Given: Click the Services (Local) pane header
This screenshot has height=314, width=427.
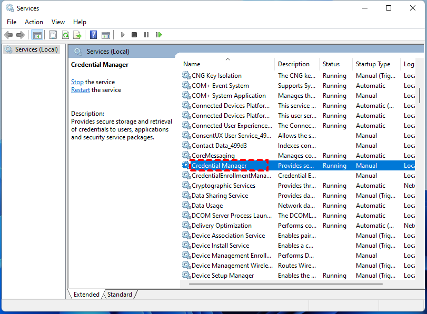Looking at the screenshot, I should tap(108, 52).
